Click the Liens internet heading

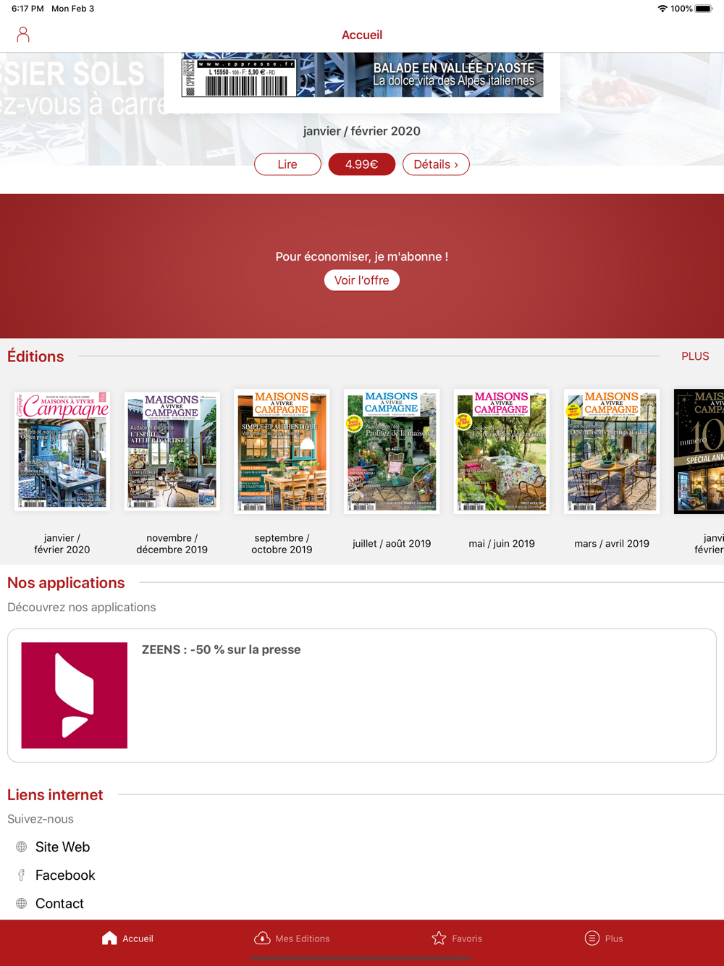pyautogui.click(x=55, y=795)
